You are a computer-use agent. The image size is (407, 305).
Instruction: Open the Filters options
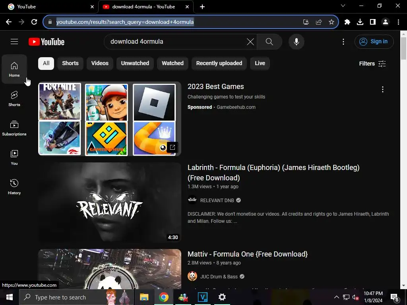372,64
